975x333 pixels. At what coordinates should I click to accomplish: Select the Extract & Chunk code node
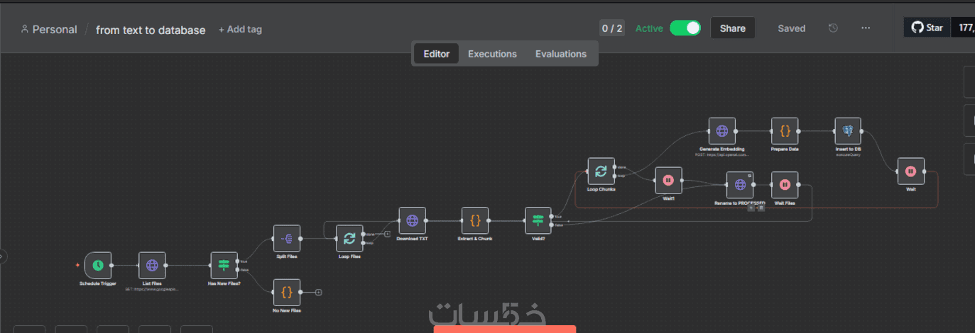(x=475, y=220)
